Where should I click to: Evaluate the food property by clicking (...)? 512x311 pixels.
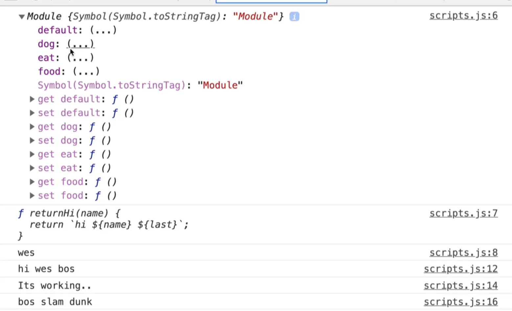86,71
